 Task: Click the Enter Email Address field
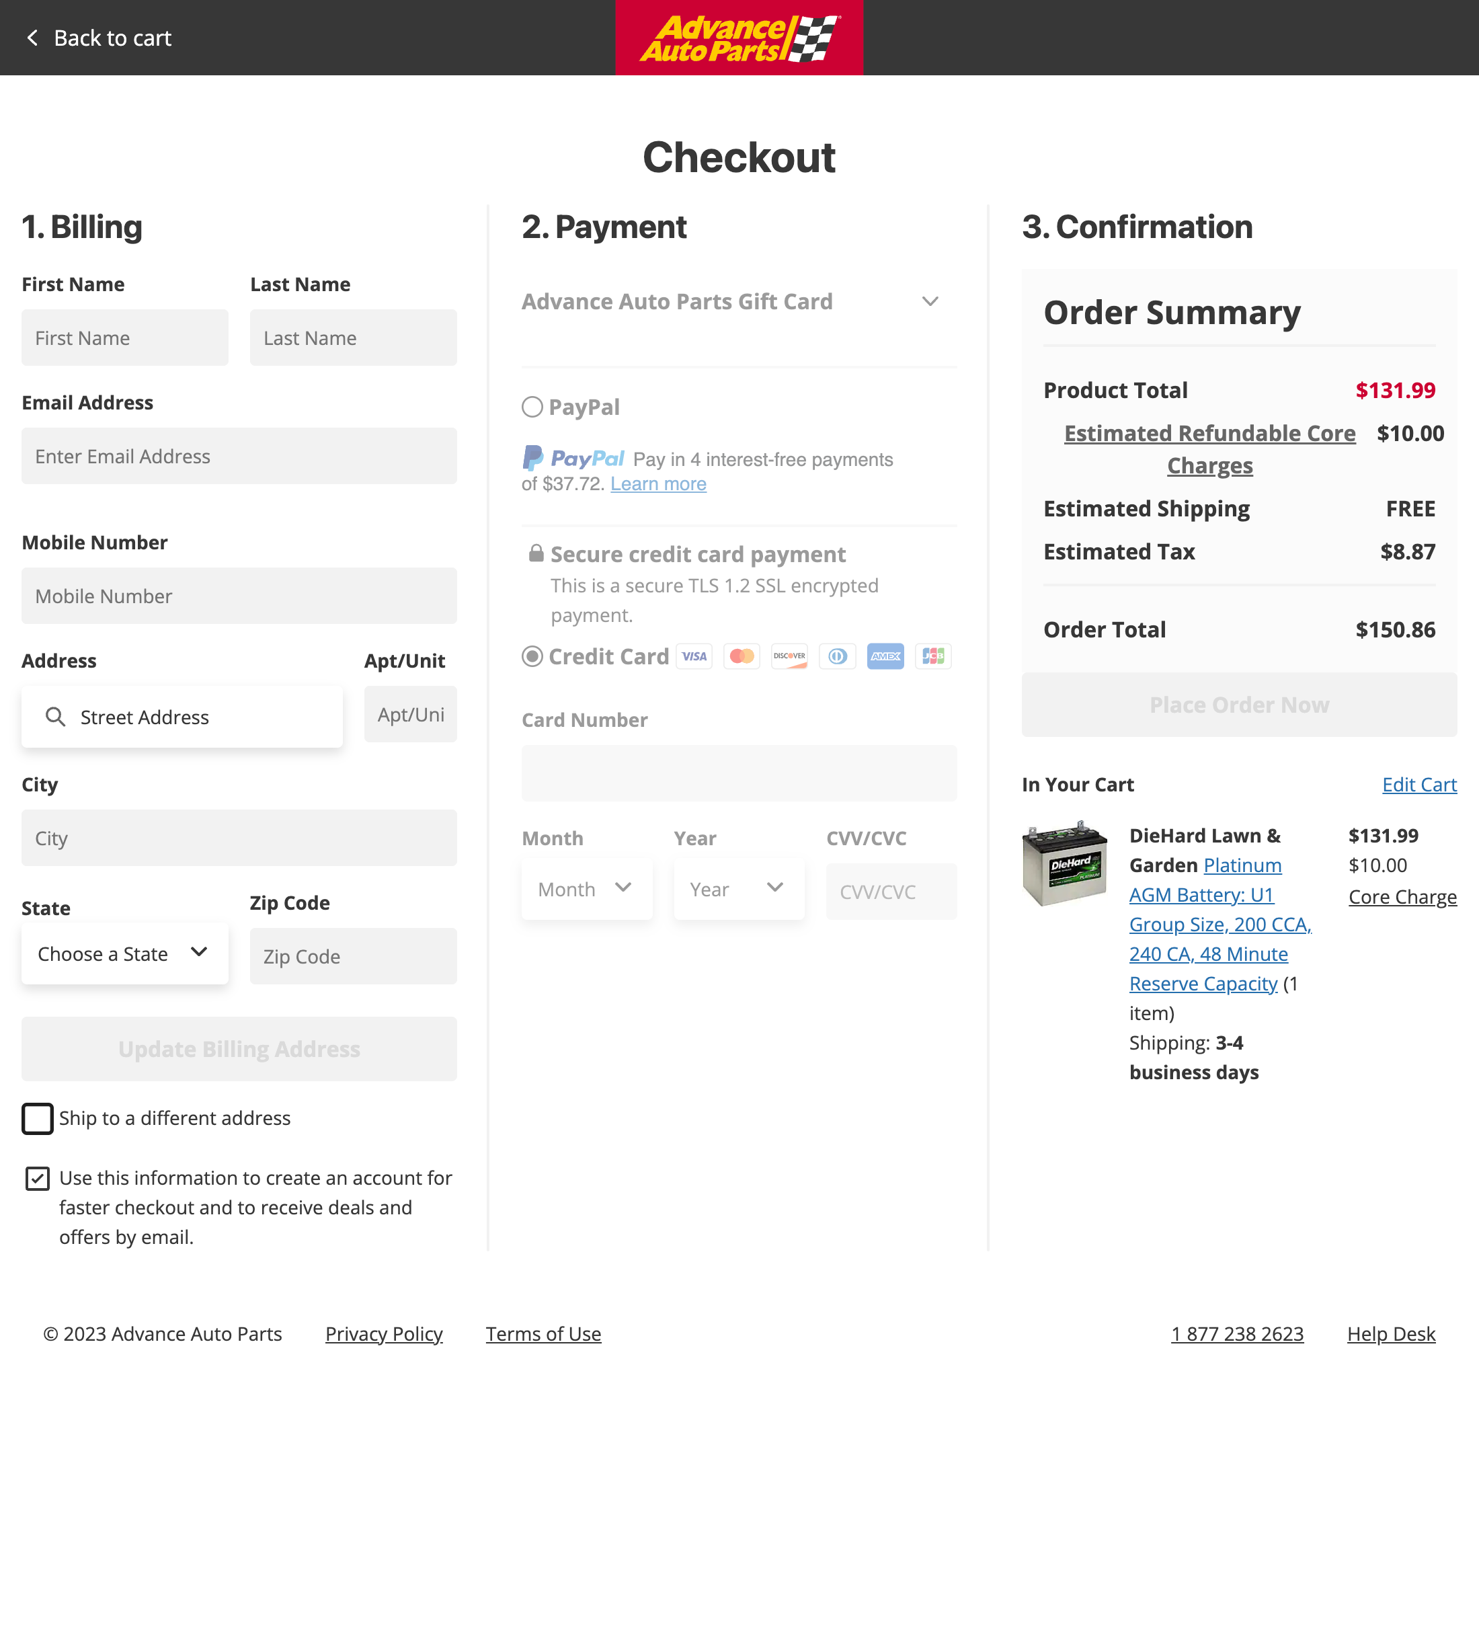[239, 456]
